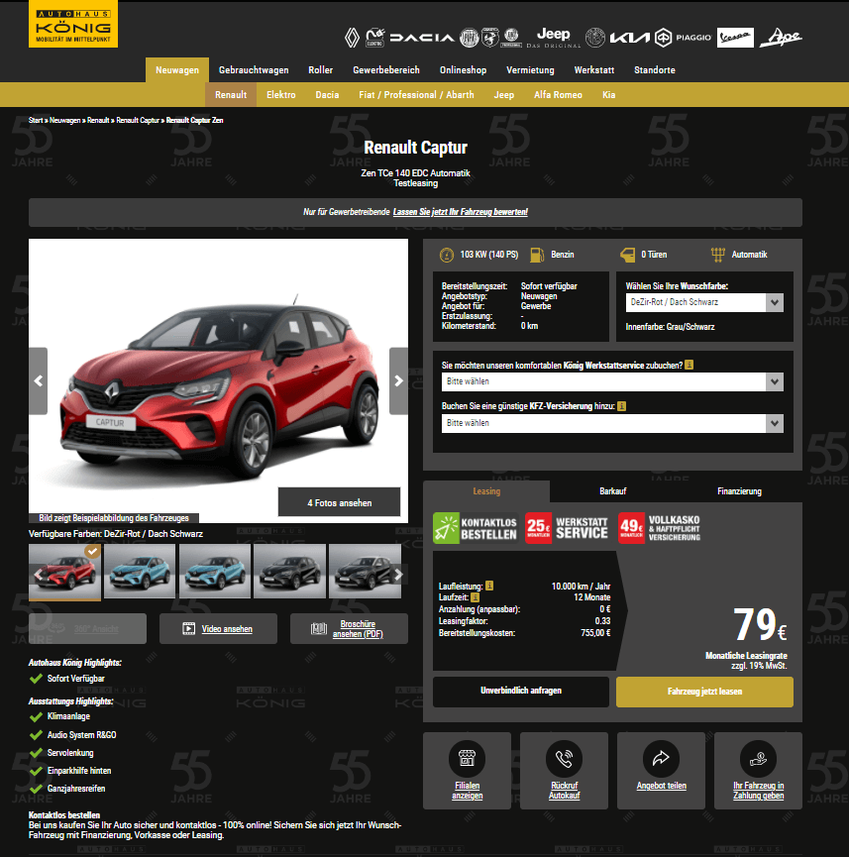Screen dimensions: 849x857
Task: Open the Dacia brand logo
Action: coord(422,38)
